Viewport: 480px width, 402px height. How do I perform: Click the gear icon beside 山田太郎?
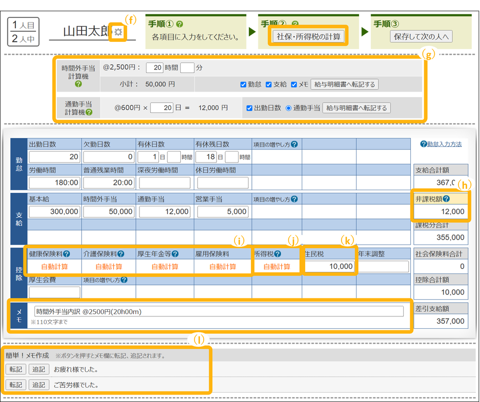pyautogui.click(x=118, y=32)
